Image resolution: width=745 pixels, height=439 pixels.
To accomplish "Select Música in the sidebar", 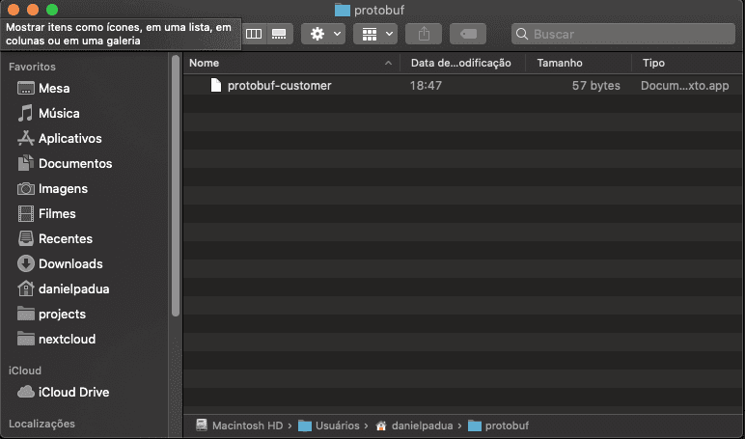I will (59, 114).
